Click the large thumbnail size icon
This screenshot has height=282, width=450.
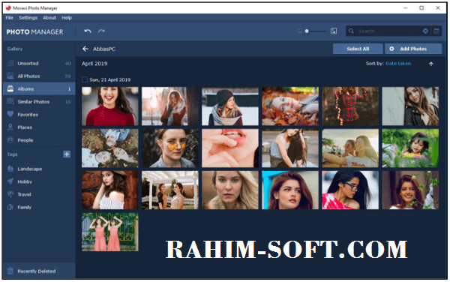pos(334,31)
